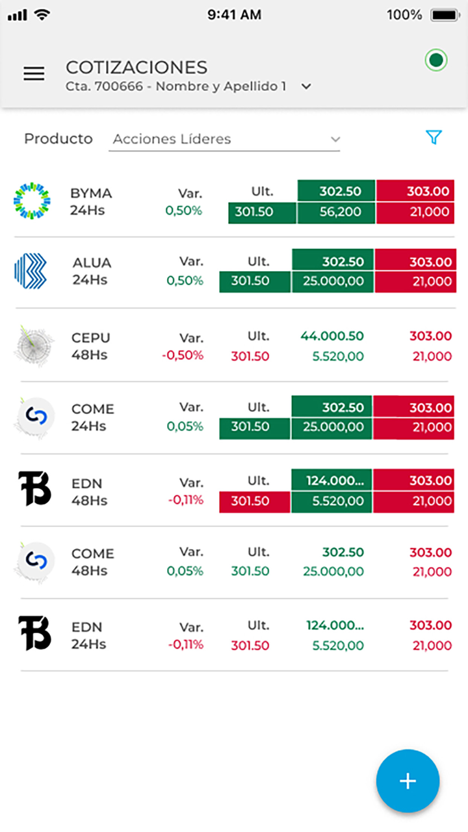Open the Acciones Líderes product dropdown
This screenshot has width=468, height=832.
coord(224,139)
